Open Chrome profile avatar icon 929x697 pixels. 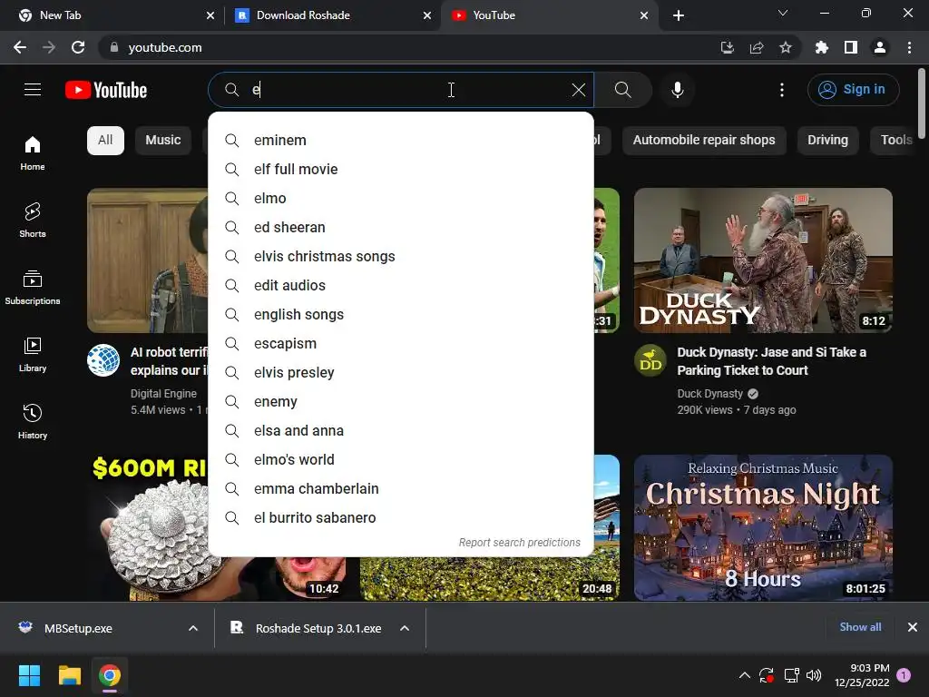click(x=880, y=47)
